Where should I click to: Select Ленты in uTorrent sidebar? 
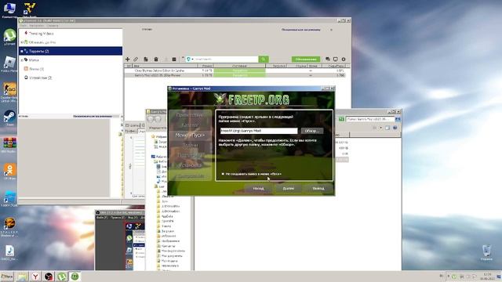36,69
